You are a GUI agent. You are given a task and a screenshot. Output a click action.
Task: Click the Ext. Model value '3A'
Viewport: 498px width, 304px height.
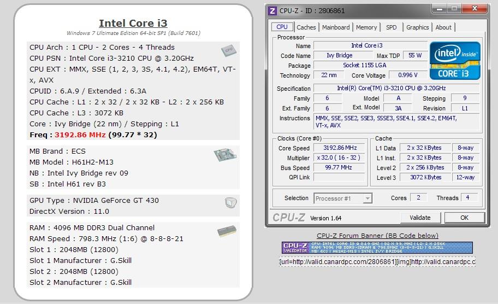point(398,108)
